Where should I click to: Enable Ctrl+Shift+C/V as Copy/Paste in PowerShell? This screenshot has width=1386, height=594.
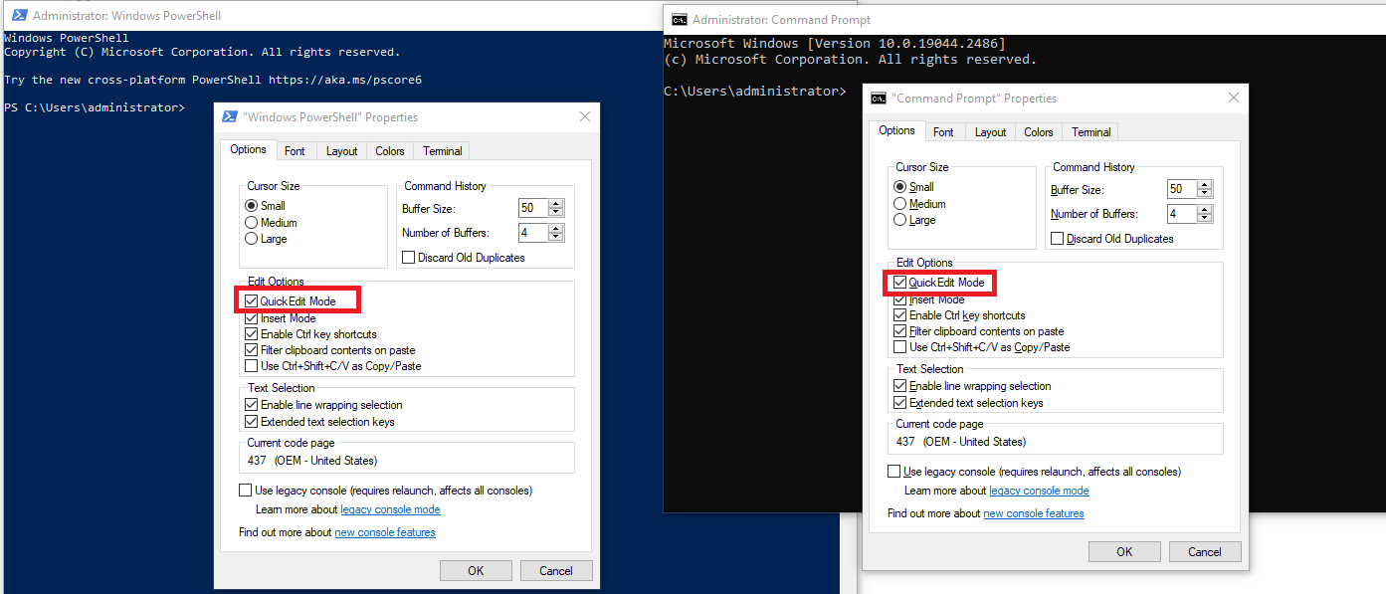(252, 366)
